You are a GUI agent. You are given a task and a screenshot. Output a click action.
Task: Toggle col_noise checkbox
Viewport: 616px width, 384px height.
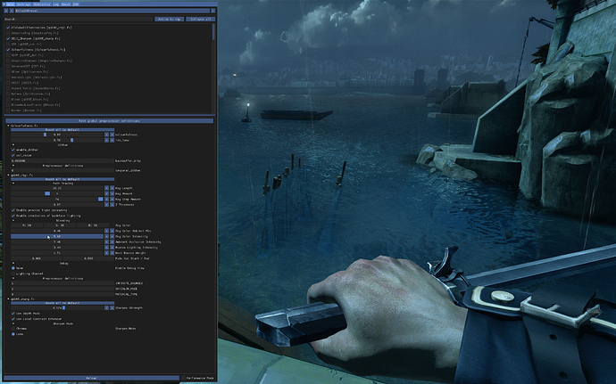[13, 155]
